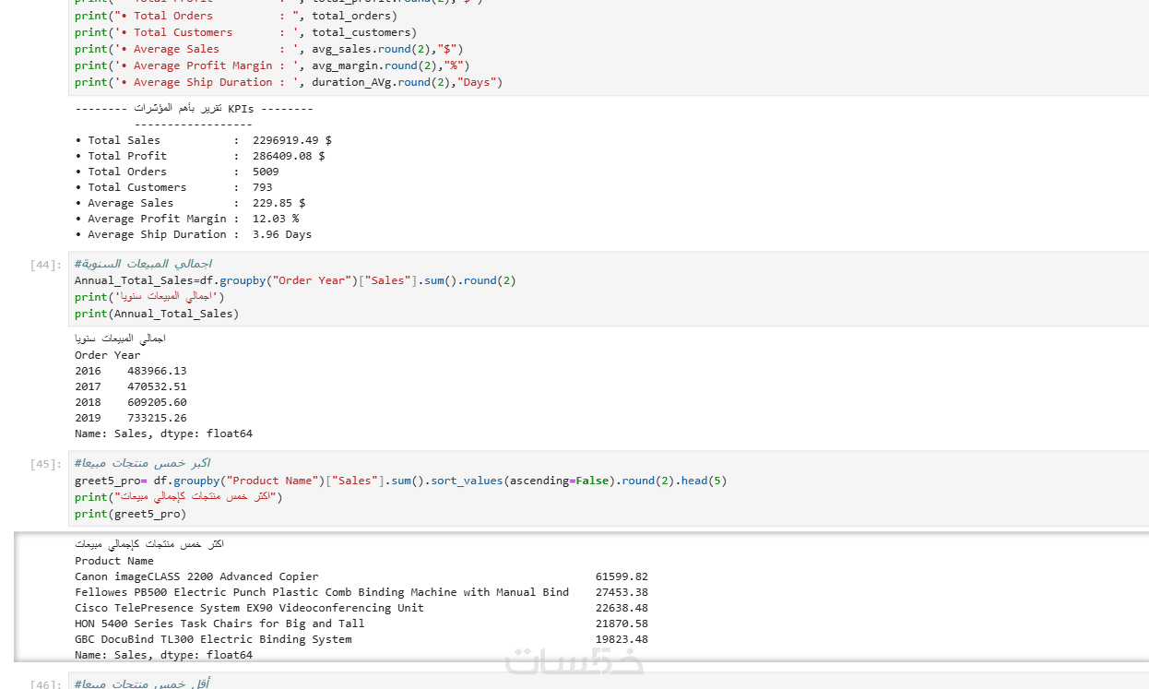Viewport: 1149px width, 689px height.
Task: Click the Cisco TelePresence System output row
Action: (x=361, y=608)
